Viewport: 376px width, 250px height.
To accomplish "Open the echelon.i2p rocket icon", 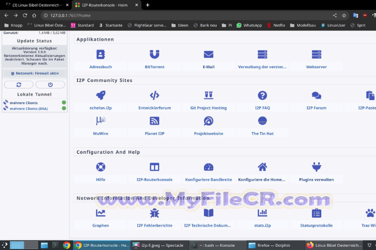I will tap(100, 95).
